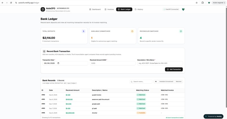Click the Matched badge for #INV-003

pyautogui.click(x=141, y=108)
